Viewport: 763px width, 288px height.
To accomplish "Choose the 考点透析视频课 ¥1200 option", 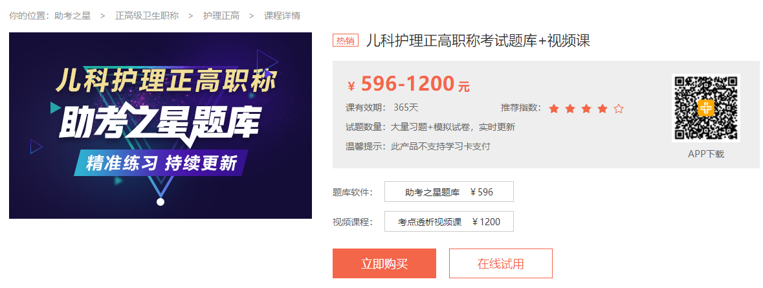I will pos(449,222).
